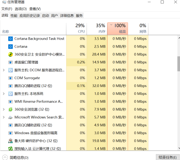Viewport: 180px width, 160px height.
Task: Select the Microsoft Windows Search icon
Action: [10, 117]
